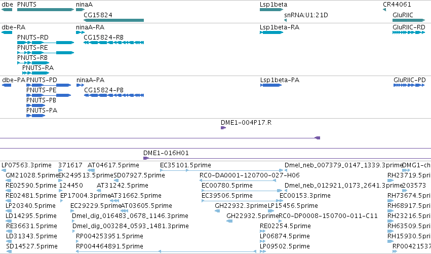
Task: Select EST EC39506.5prime
Action: (227, 196)
